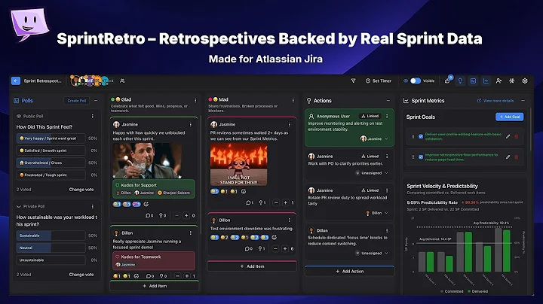Image resolution: width=543 pixels, height=304 pixels.
Task: Uncheck the Deliver user profile editing goal
Action: tap(421, 136)
